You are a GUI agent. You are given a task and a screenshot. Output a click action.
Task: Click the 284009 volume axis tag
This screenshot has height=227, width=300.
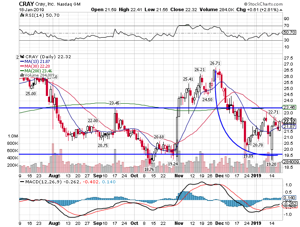tap(291, 161)
